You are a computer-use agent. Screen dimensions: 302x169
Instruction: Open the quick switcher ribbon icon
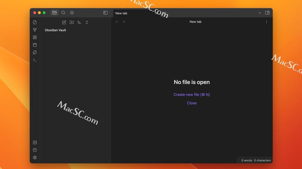point(35,22)
